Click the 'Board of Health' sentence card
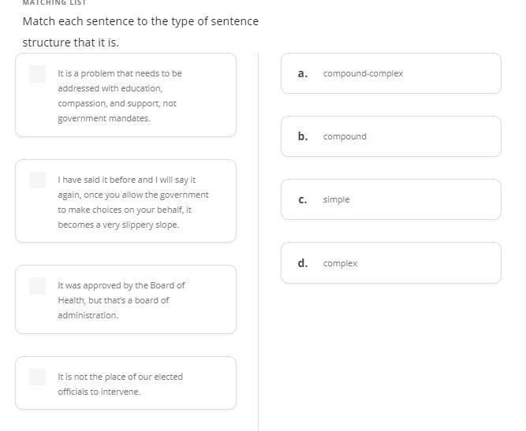The image size is (526, 431). click(x=126, y=300)
